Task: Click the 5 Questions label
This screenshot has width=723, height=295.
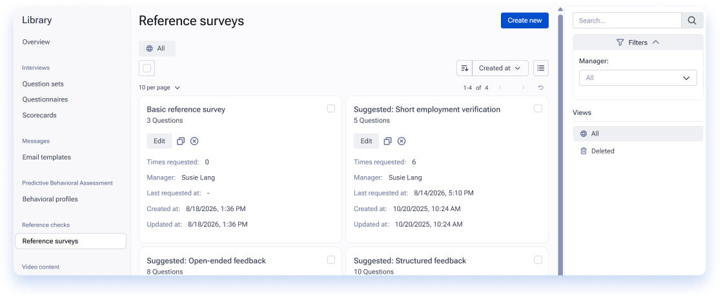Action: point(372,120)
